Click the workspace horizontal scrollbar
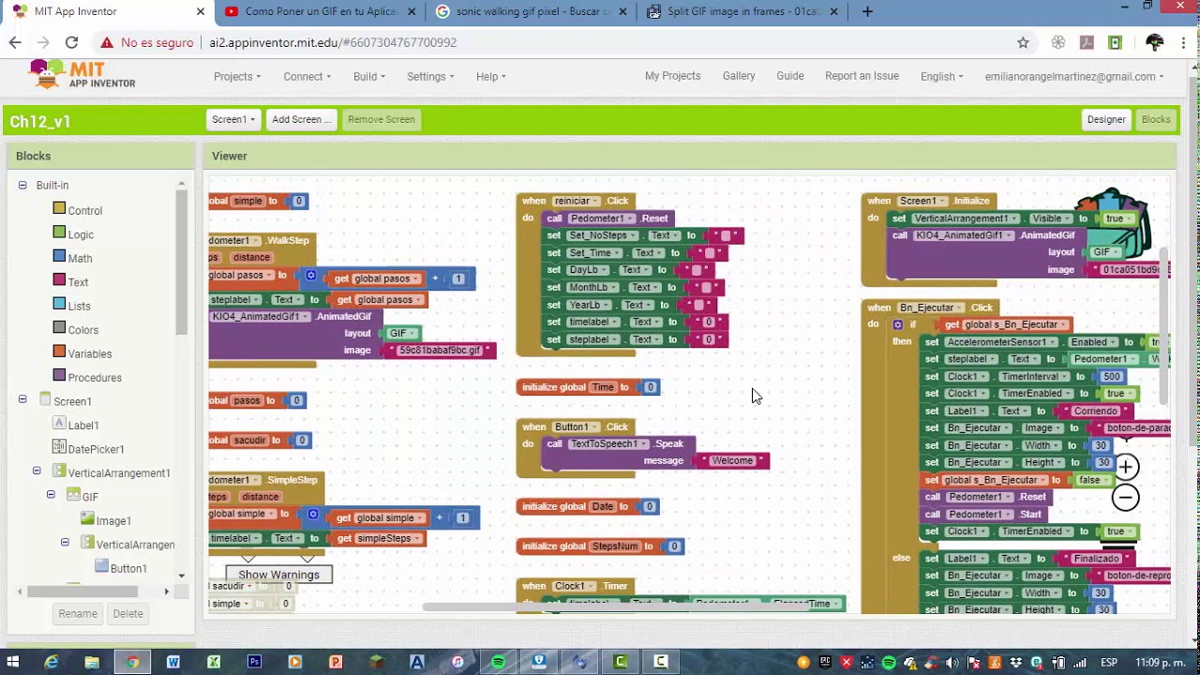The width and height of the screenshot is (1200, 675). [614, 607]
